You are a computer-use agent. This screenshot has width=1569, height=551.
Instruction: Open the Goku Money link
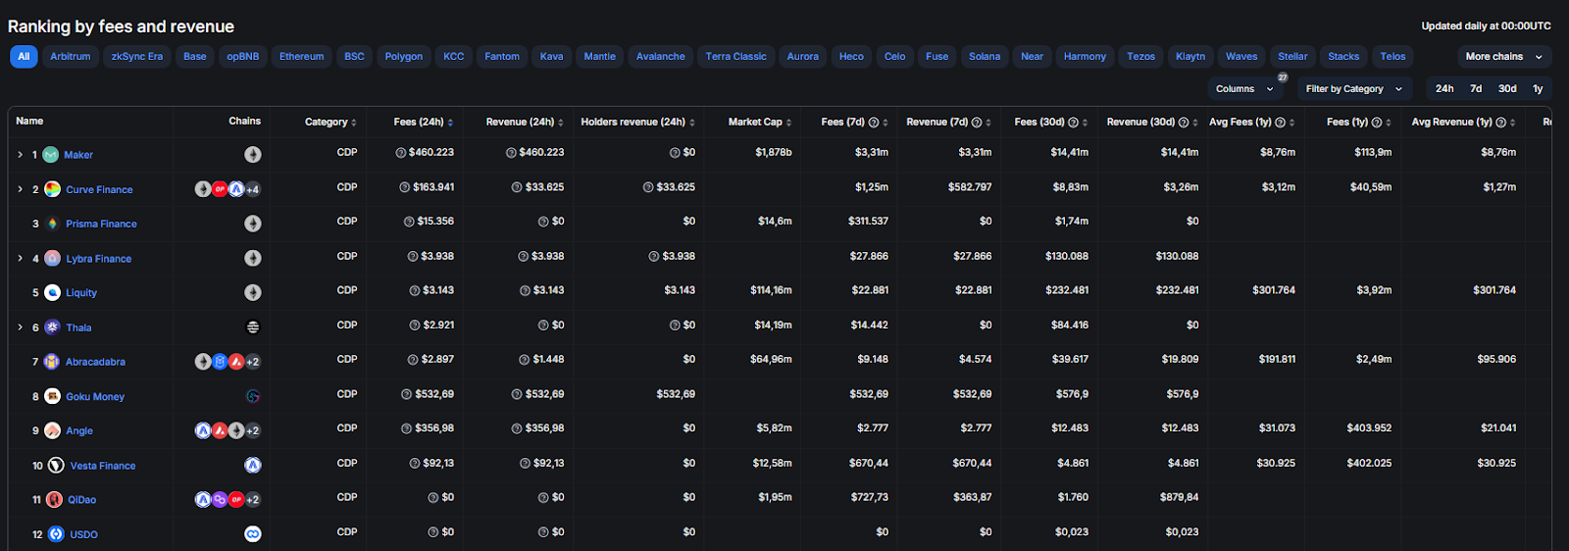95,397
